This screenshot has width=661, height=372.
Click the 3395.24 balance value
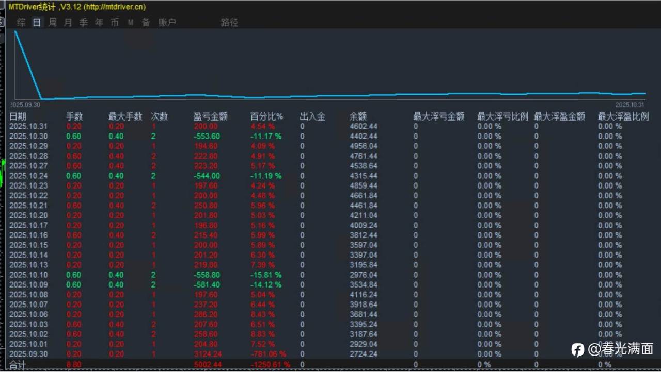point(364,325)
